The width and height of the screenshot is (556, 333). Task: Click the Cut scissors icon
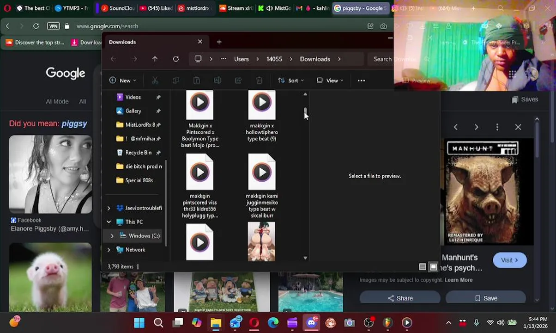(x=155, y=80)
